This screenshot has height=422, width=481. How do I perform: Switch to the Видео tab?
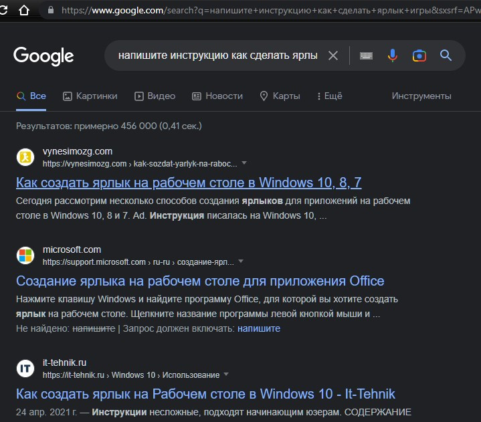click(155, 96)
